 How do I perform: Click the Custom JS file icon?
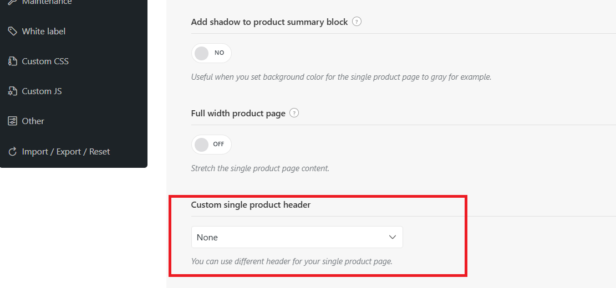13,91
